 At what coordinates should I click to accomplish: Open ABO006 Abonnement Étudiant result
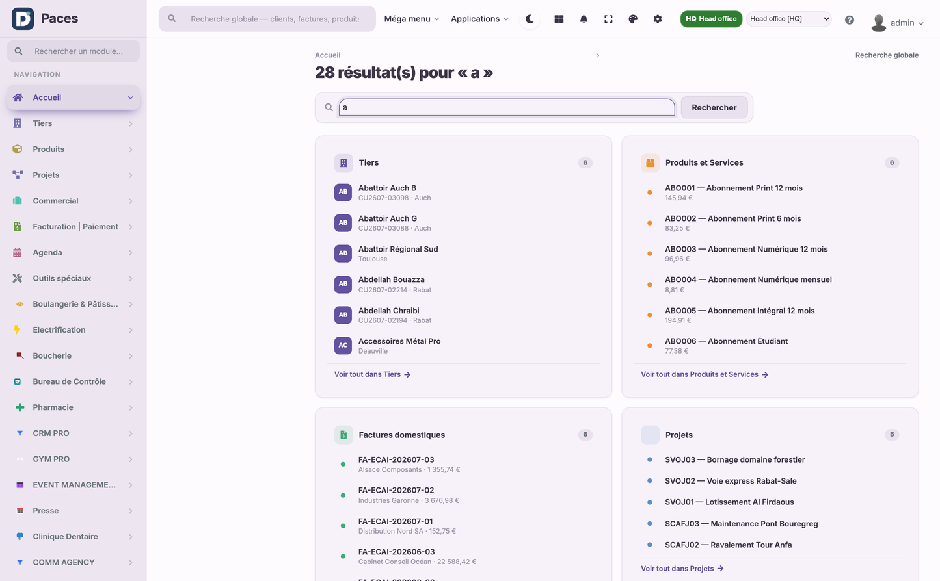tap(770, 346)
